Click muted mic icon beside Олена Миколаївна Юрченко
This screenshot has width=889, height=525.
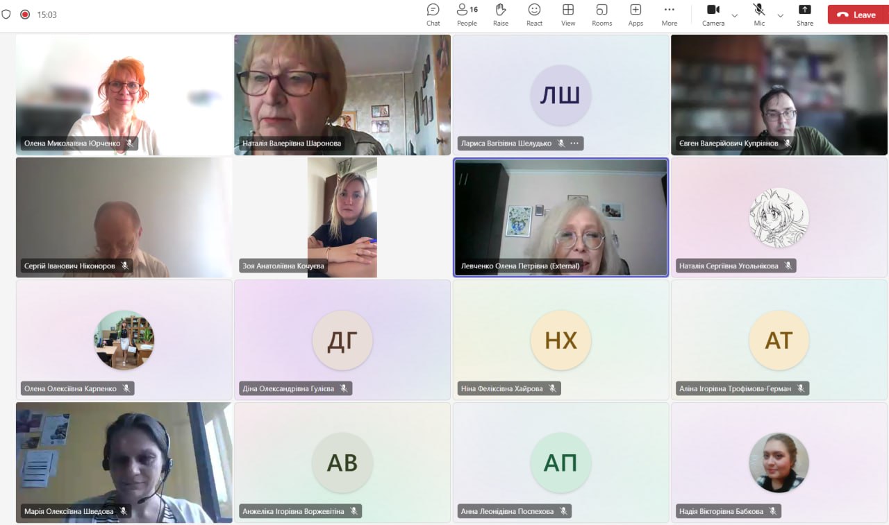(x=128, y=144)
